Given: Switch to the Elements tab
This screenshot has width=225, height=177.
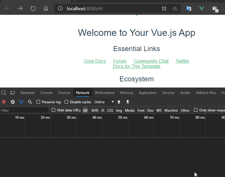Looking at the screenshot, I should pyautogui.click(x=27, y=93).
